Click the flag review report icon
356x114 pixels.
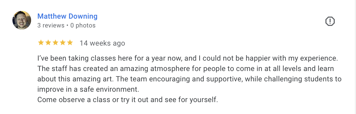point(330,21)
